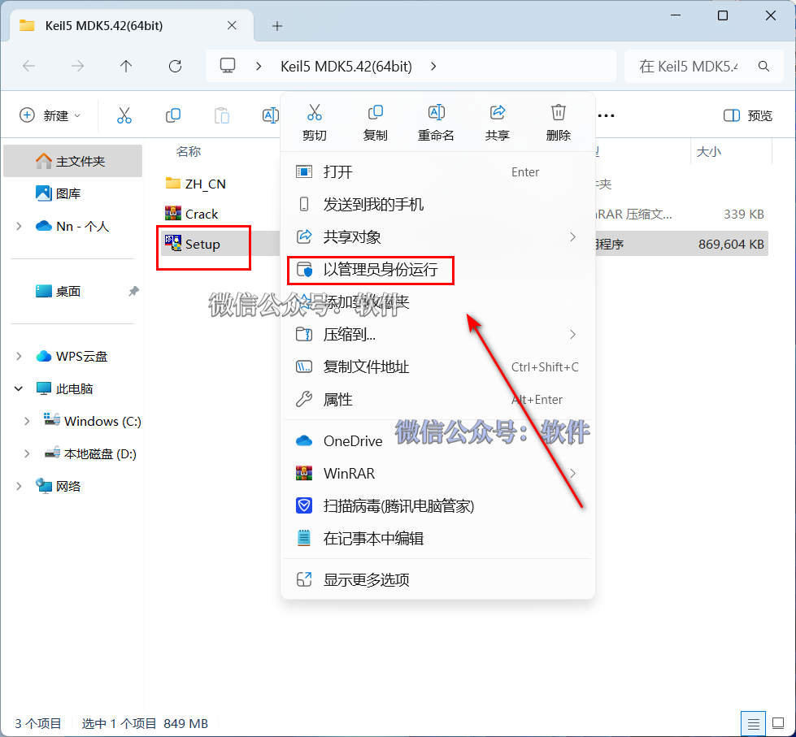
Task: Scan for viruses with Tencent PC Manager
Action: pyautogui.click(x=437, y=505)
